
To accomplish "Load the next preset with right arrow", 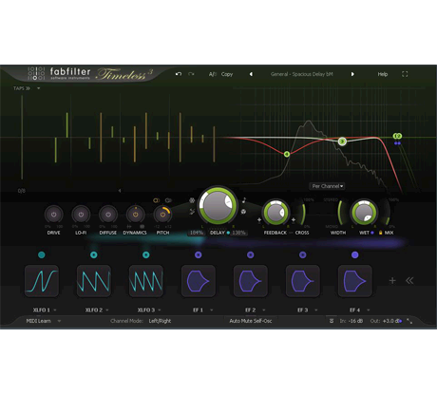I will click(x=352, y=74).
